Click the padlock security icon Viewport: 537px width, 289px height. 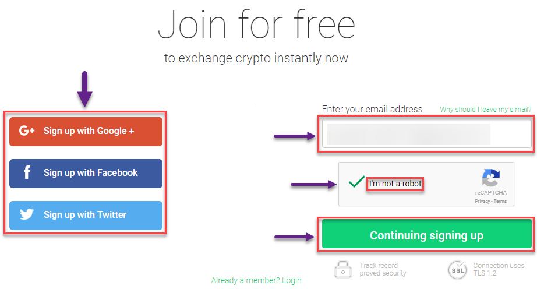[343, 269]
